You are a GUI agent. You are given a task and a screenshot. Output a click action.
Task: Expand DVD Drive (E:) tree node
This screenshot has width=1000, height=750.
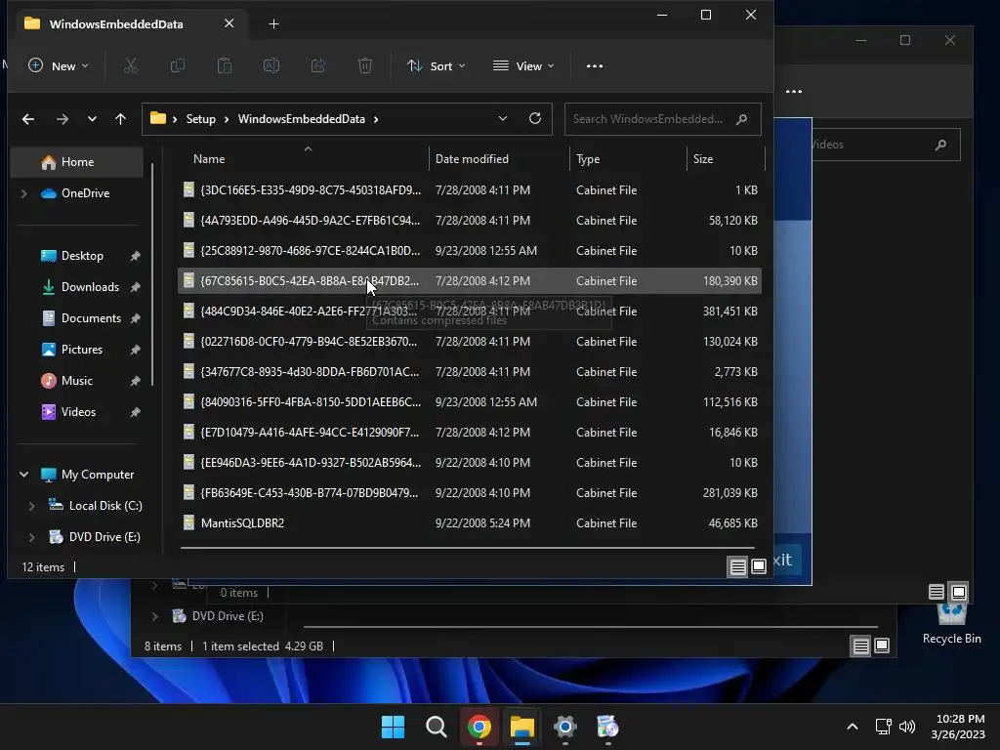pos(31,537)
